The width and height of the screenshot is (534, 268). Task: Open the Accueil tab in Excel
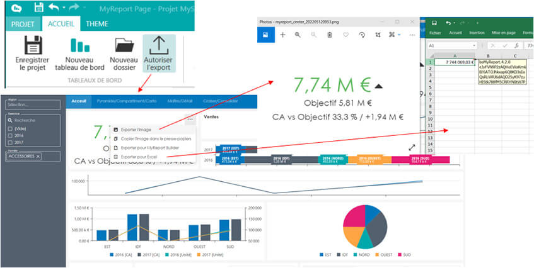click(456, 33)
